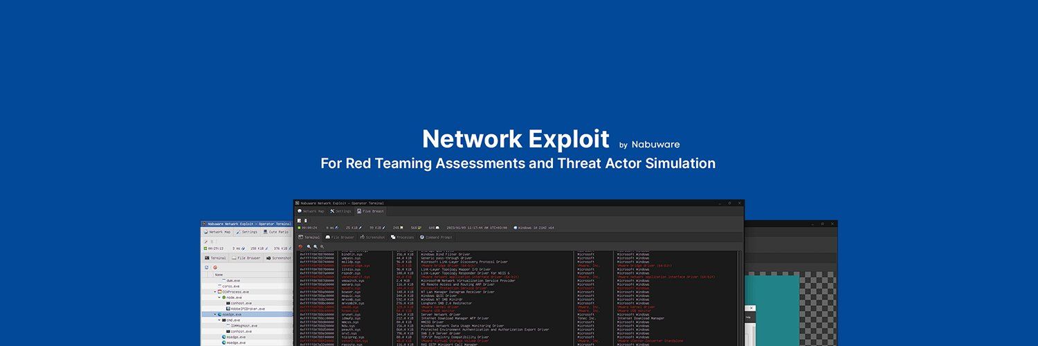Close the center Operator Terminal window
Viewport: 1038px width, 346px height.
[739, 203]
